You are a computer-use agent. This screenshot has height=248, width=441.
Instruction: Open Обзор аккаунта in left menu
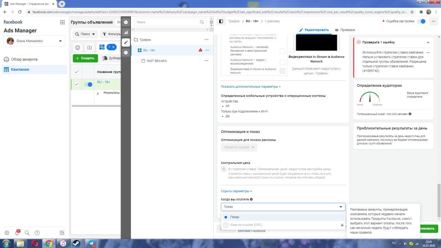[x=34, y=59]
